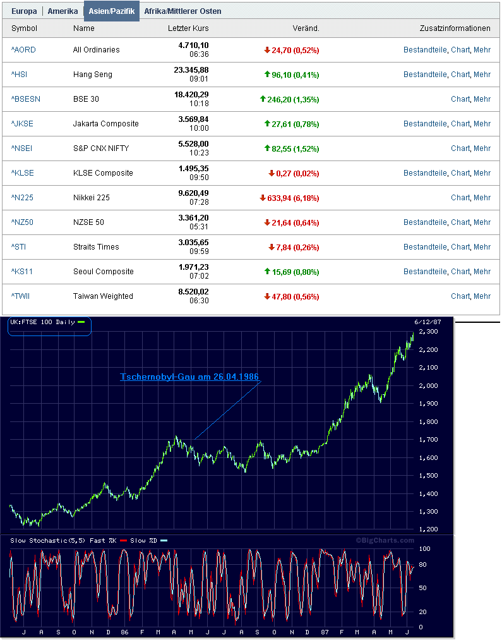
Task: Open the ^N225 symbol link
Action: click(x=23, y=198)
